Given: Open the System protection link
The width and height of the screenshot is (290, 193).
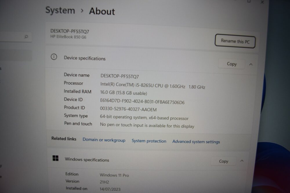Looking at the screenshot, I should point(149,141).
